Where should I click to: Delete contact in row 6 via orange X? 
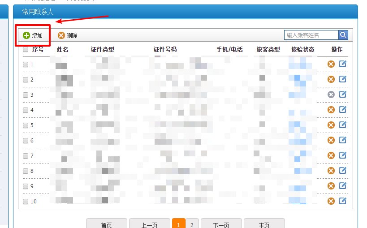point(331,140)
